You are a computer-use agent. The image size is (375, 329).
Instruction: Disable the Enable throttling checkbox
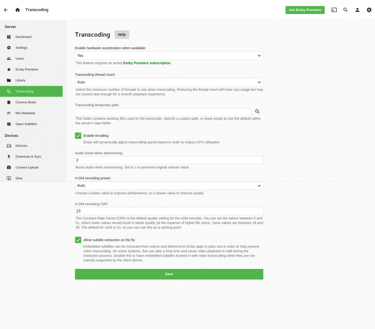(x=78, y=136)
